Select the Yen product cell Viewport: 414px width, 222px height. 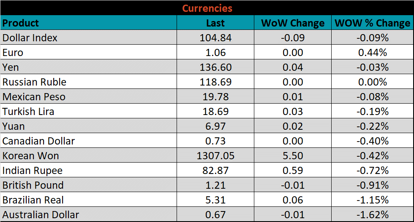coord(11,67)
